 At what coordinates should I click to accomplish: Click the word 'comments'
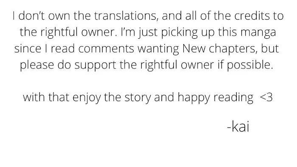[106, 48]
